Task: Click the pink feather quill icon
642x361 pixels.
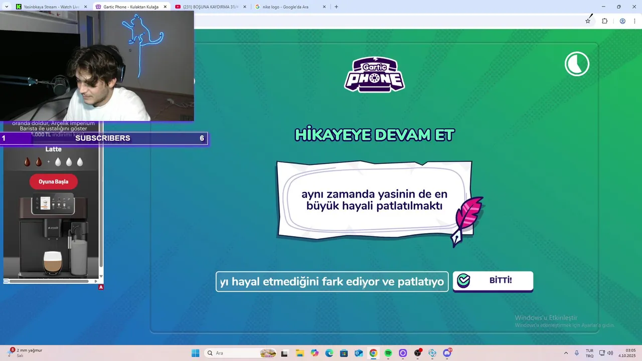Action: pyautogui.click(x=468, y=221)
